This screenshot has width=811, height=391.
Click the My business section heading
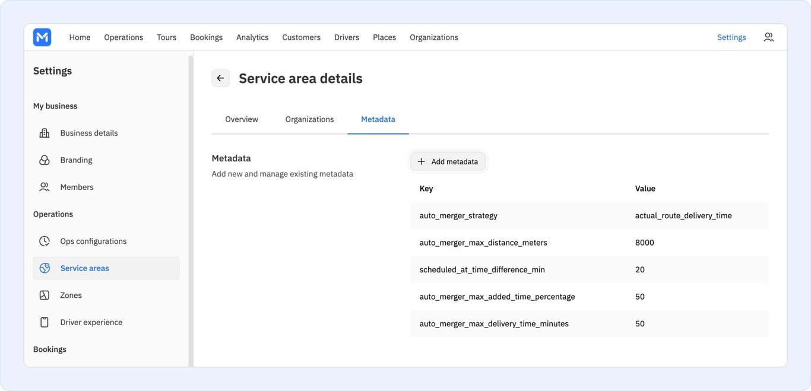point(55,106)
